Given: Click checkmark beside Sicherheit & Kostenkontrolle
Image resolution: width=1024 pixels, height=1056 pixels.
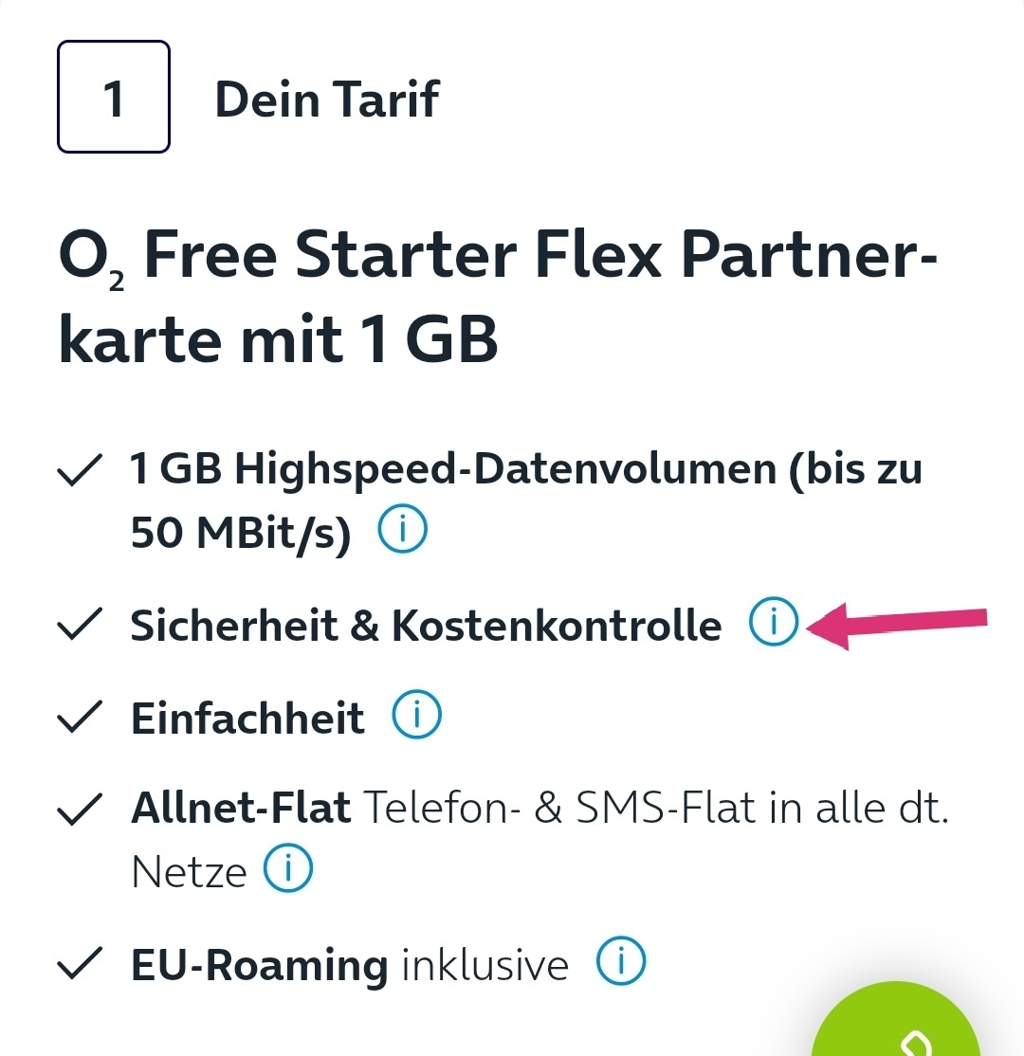Looking at the screenshot, I should [x=80, y=624].
